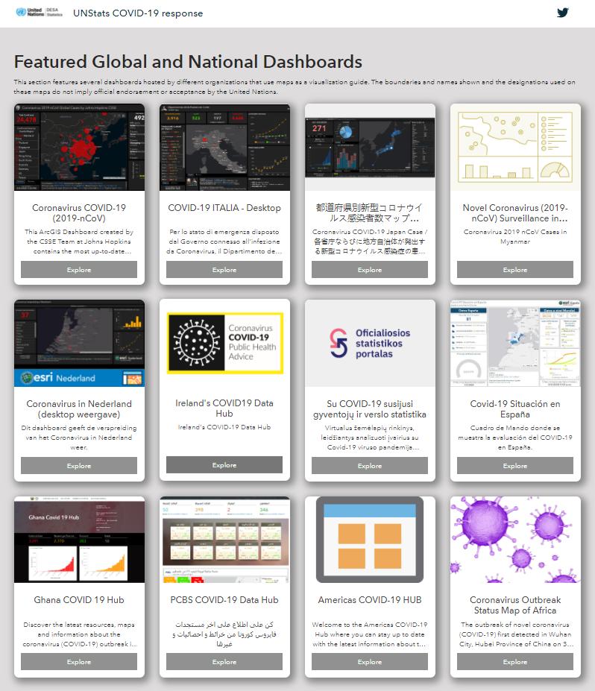The height and width of the screenshot is (691, 595).
Task: Select the Coronavirus COVID-19 Public Health Advice image
Action: tap(224, 343)
